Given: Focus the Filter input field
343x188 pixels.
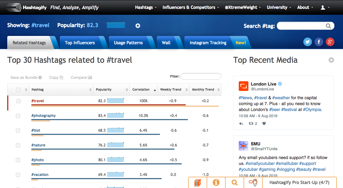Looking at the screenshot, I should [x=201, y=76].
